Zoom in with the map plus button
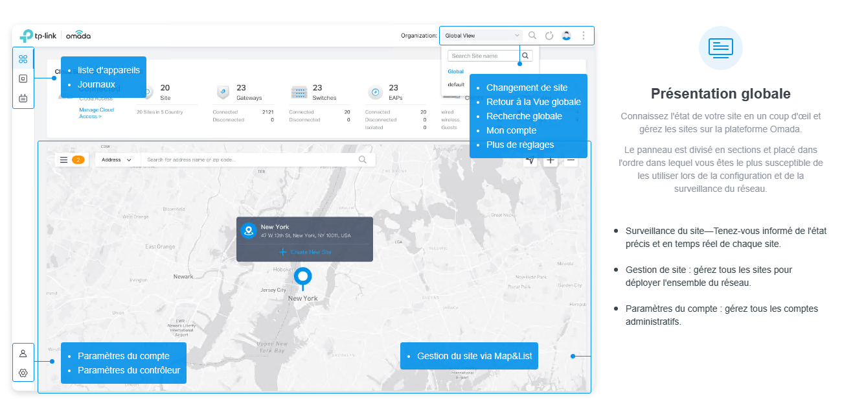The height and width of the screenshot is (411, 842). coord(550,159)
